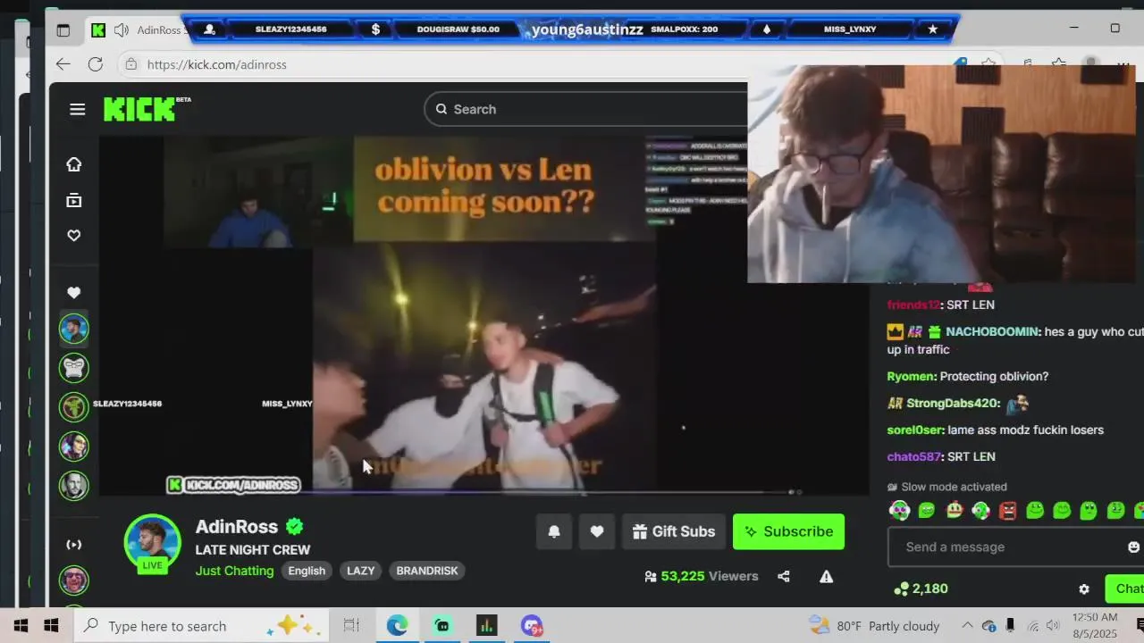1144x643 pixels.
Task: Click first followed channel avatar in sidebar
Action: click(74, 329)
